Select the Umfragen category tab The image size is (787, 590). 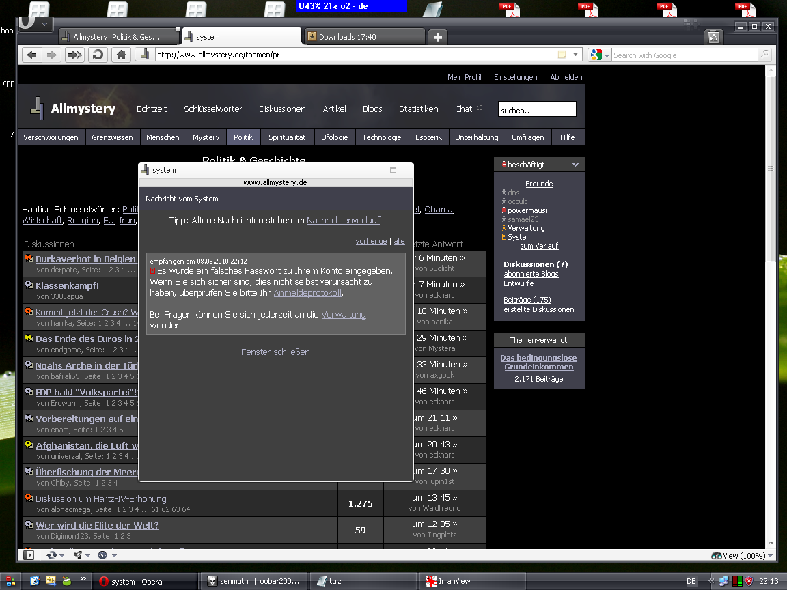tap(527, 137)
